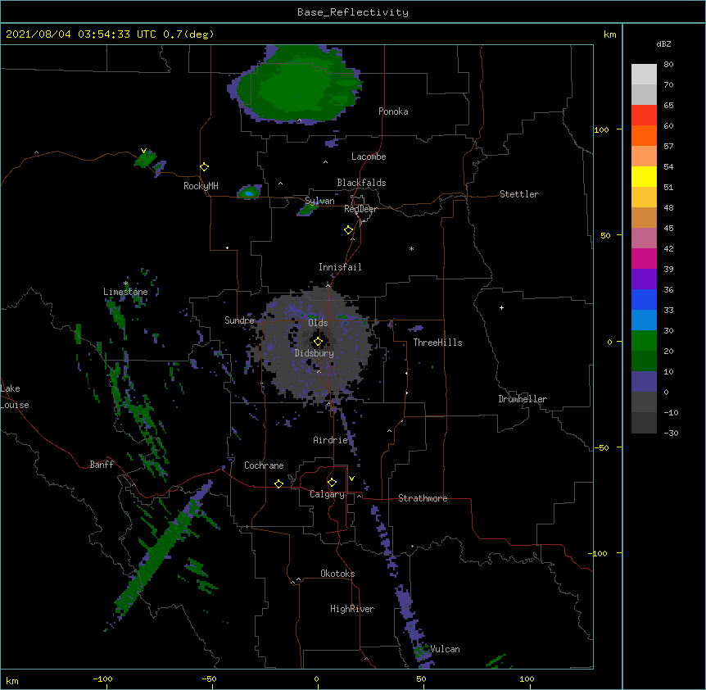The image size is (706, 690).
Task: Click the large green echo north of Ponoka
Action: point(295,84)
